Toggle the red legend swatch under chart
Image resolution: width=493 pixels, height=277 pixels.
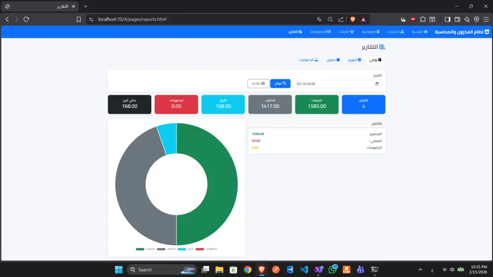pyautogui.click(x=200, y=249)
